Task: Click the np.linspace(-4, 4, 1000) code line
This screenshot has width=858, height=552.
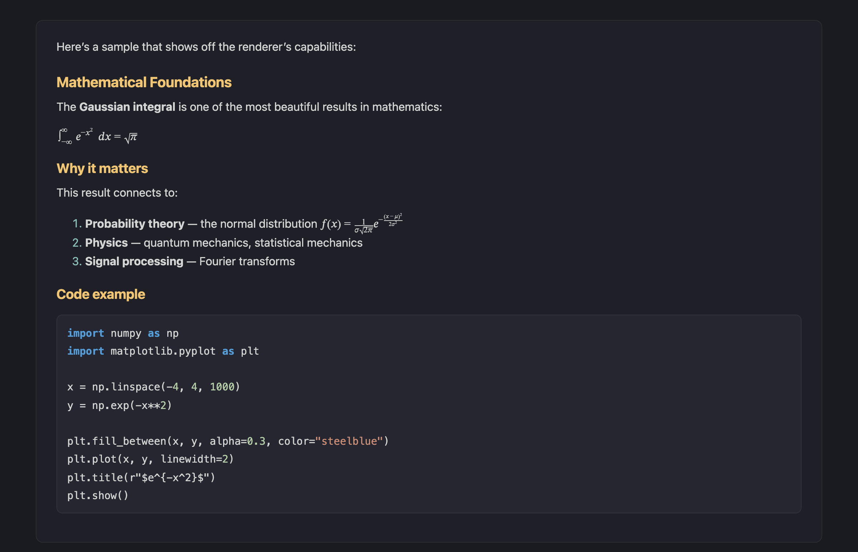Action: (x=154, y=387)
